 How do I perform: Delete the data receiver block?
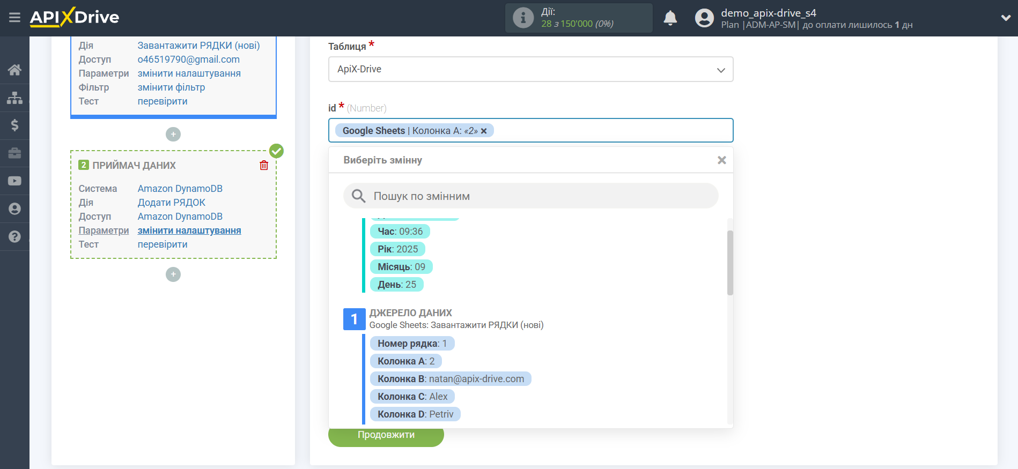tap(264, 165)
